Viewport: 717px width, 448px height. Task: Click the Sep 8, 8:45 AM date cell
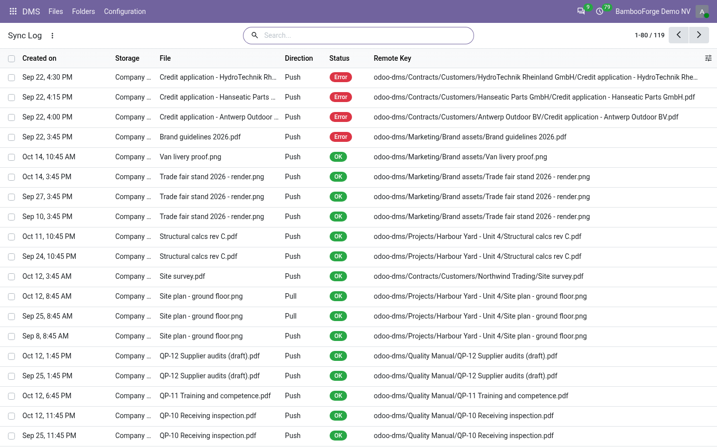(x=45, y=336)
